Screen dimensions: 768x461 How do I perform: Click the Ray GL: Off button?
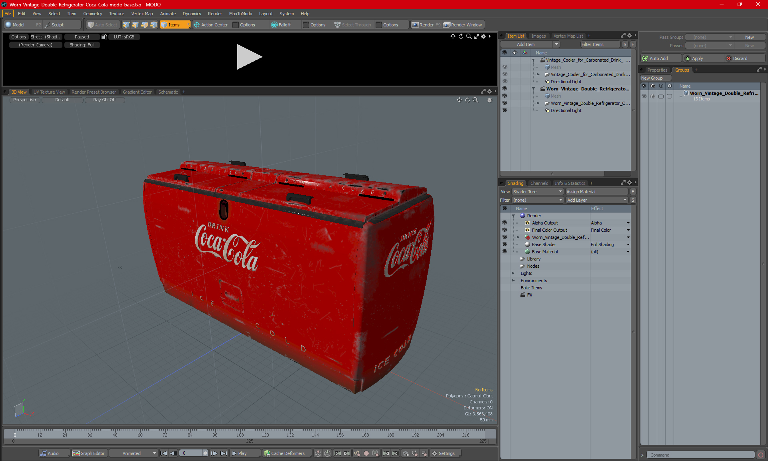tap(104, 100)
